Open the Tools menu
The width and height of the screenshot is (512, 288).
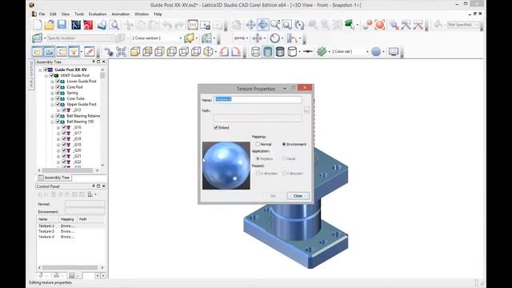tap(79, 14)
